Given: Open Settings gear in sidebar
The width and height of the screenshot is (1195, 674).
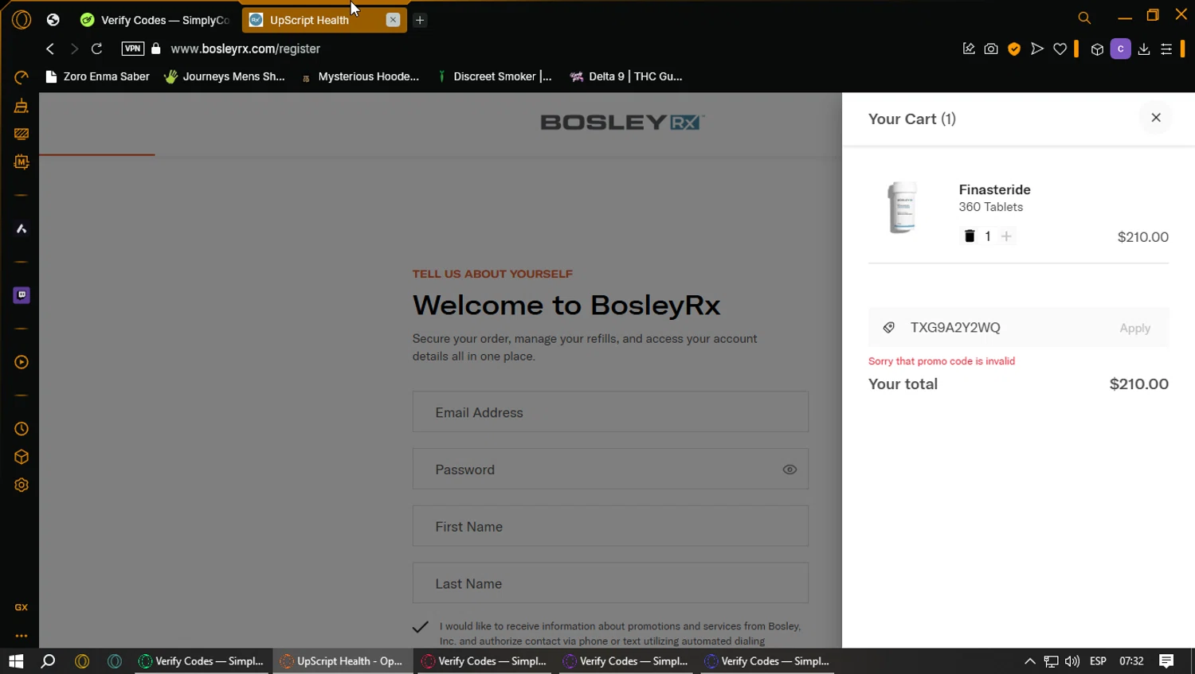Looking at the screenshot, I should [x=22, y=485].
